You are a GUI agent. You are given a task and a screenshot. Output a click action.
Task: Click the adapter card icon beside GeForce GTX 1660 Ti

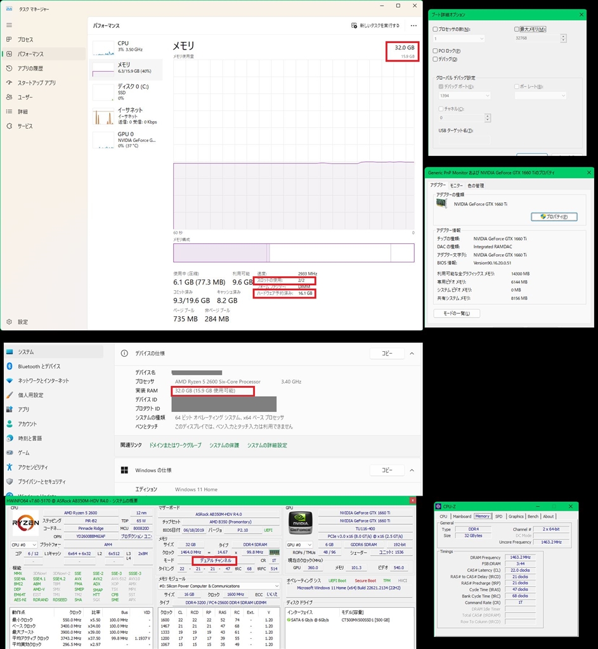pyautogui.click(x=442, y=203)
